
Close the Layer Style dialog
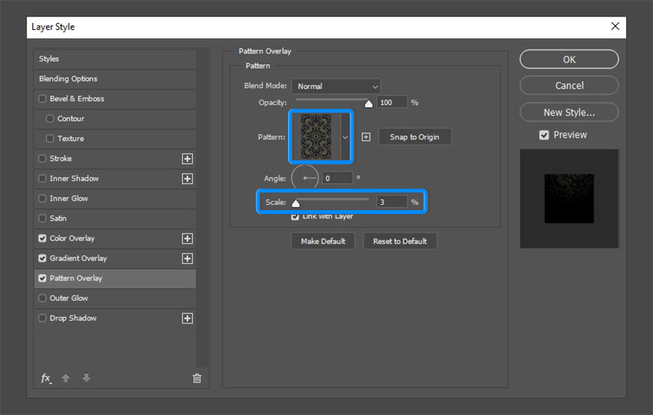coord(615,26)
